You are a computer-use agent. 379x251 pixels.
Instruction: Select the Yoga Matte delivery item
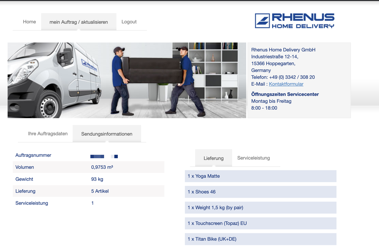(260, 176)
